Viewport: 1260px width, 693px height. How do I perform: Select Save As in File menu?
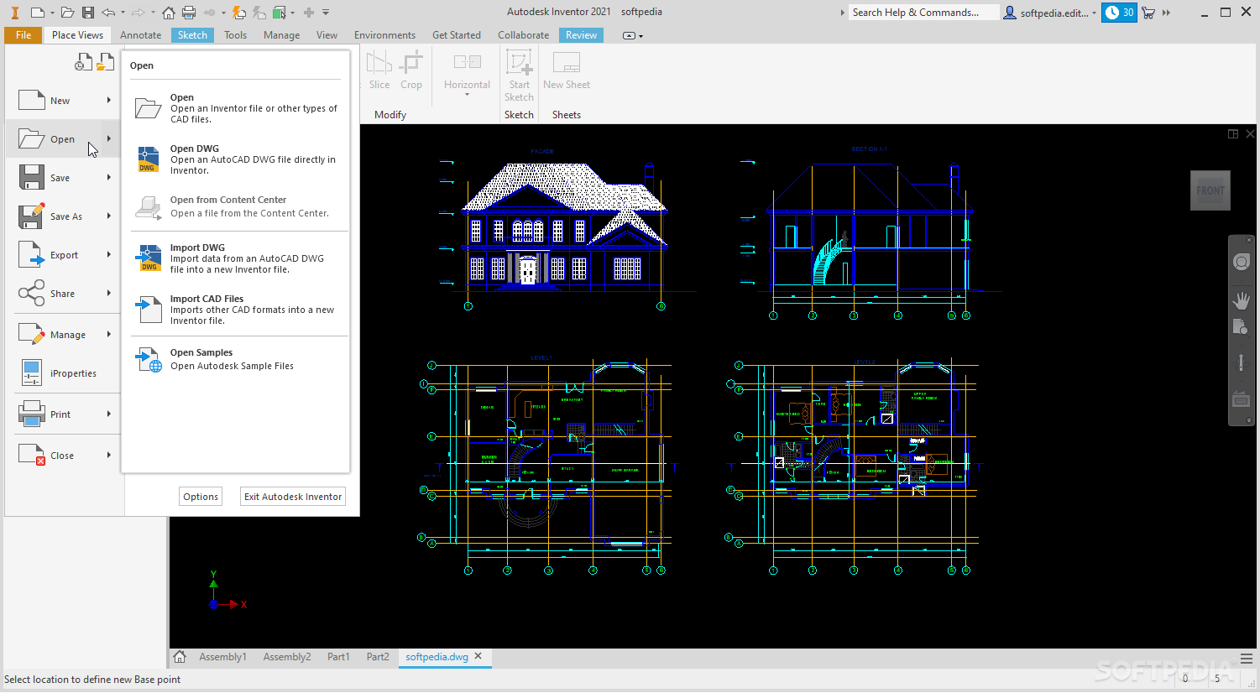pos(64,216)
